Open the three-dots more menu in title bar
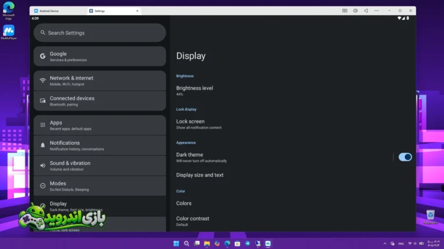 [x=376, y=11]
